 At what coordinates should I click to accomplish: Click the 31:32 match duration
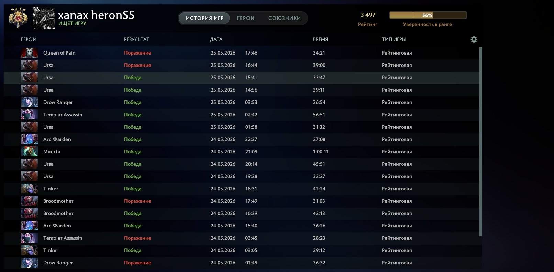point(319,127)
